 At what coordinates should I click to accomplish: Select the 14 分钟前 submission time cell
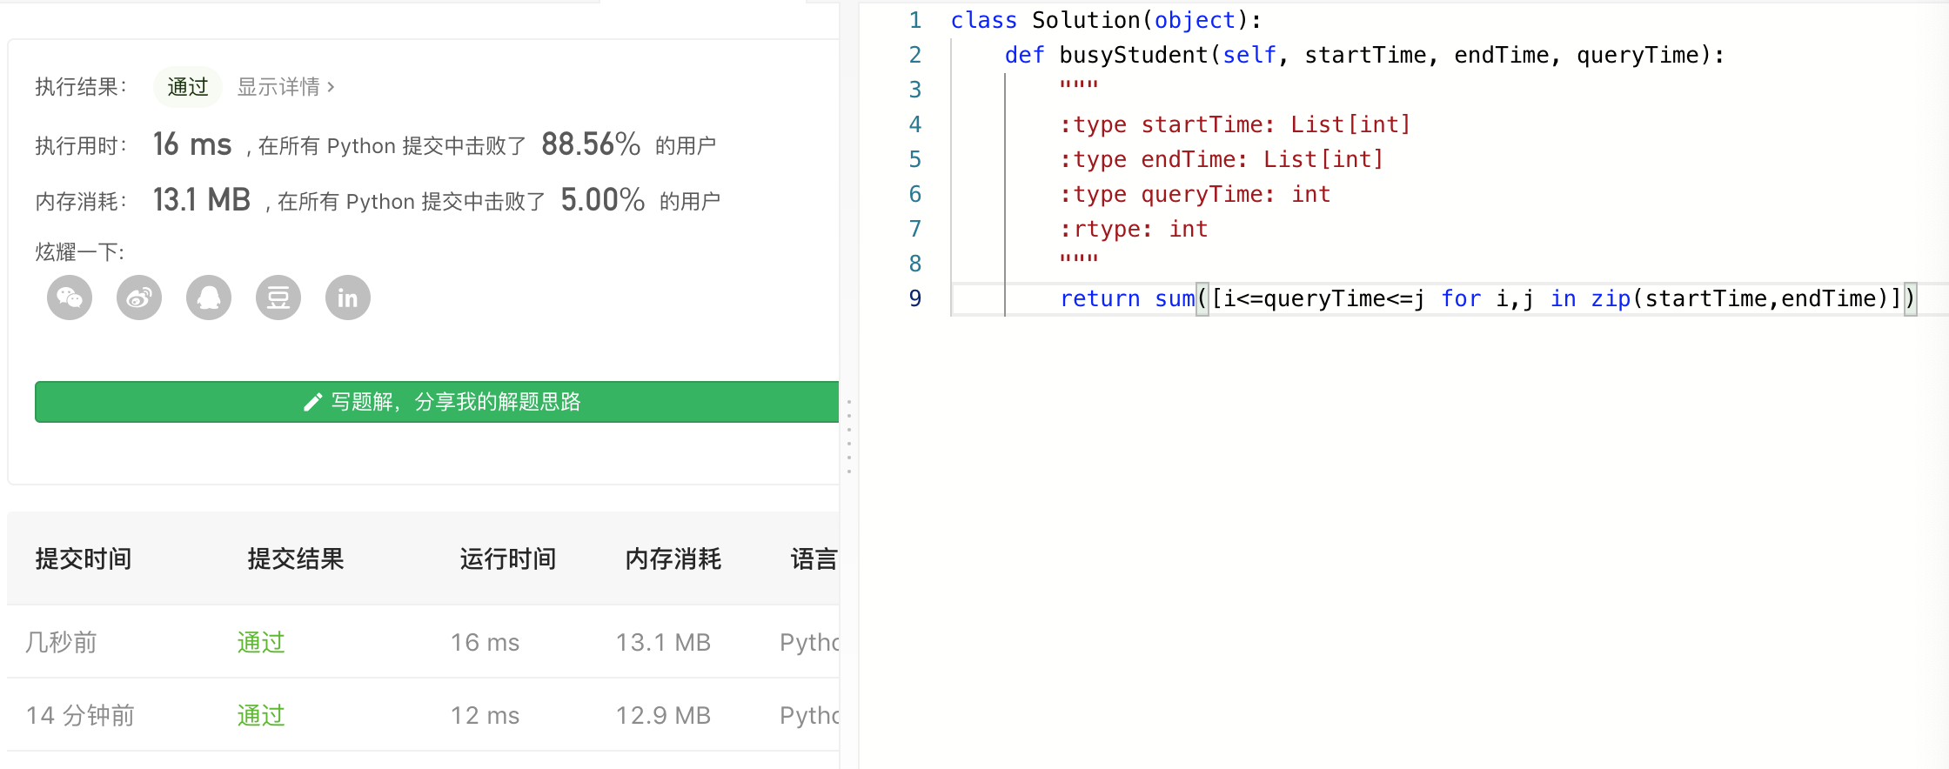pyautogui.click(x=80, y=715)
